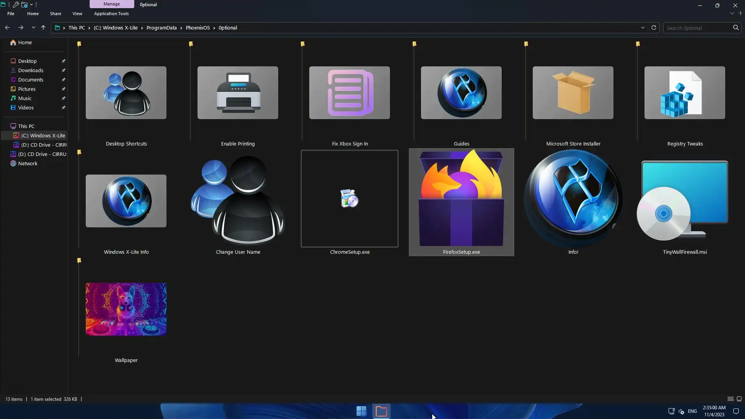This screenshot has height=419, width=745.
Task: Open the Enable Printing folder
Action: point(237,93)
